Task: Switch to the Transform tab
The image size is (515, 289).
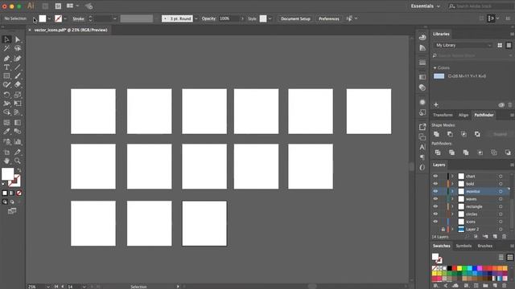Action: (x=443, y=115)
